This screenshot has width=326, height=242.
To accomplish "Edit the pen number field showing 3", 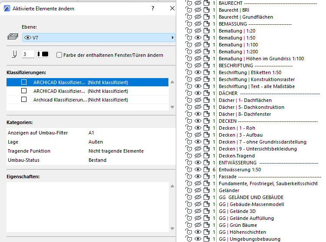I will [28, 54].
